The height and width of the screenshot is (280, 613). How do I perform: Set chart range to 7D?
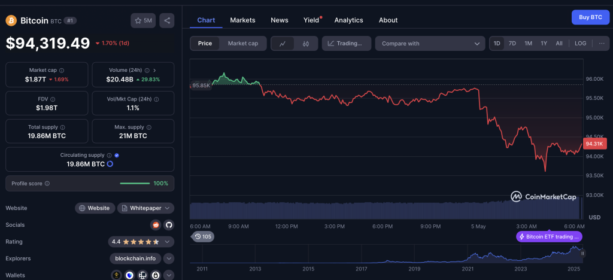pyautogui.click(x=512, y=43)
